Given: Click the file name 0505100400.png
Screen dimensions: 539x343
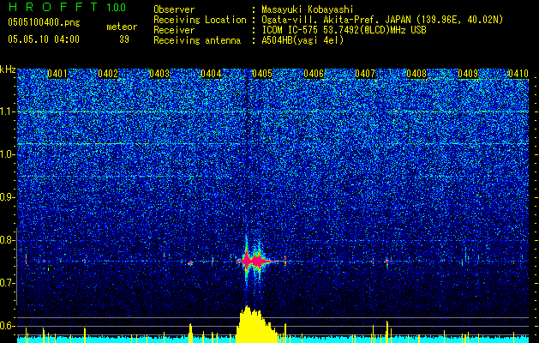Looking at the screenshot, I should (x=44, y=23).
